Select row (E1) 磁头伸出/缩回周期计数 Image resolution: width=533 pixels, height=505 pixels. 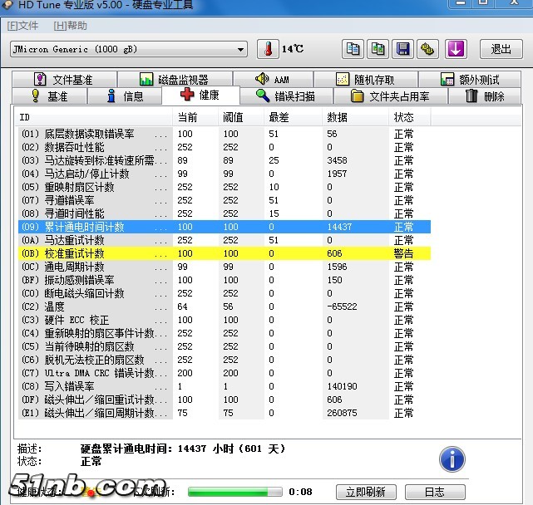[x=225, y=413]
